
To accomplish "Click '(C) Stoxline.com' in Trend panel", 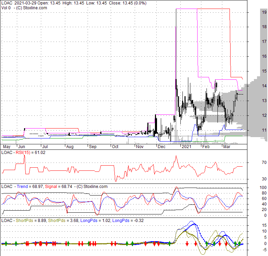I will coord(92,187).
